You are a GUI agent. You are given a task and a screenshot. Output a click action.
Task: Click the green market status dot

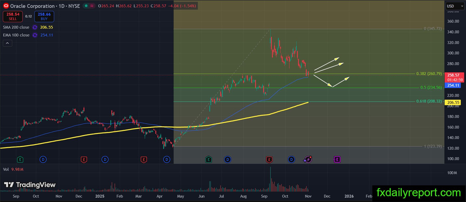(x=86, y=6)
